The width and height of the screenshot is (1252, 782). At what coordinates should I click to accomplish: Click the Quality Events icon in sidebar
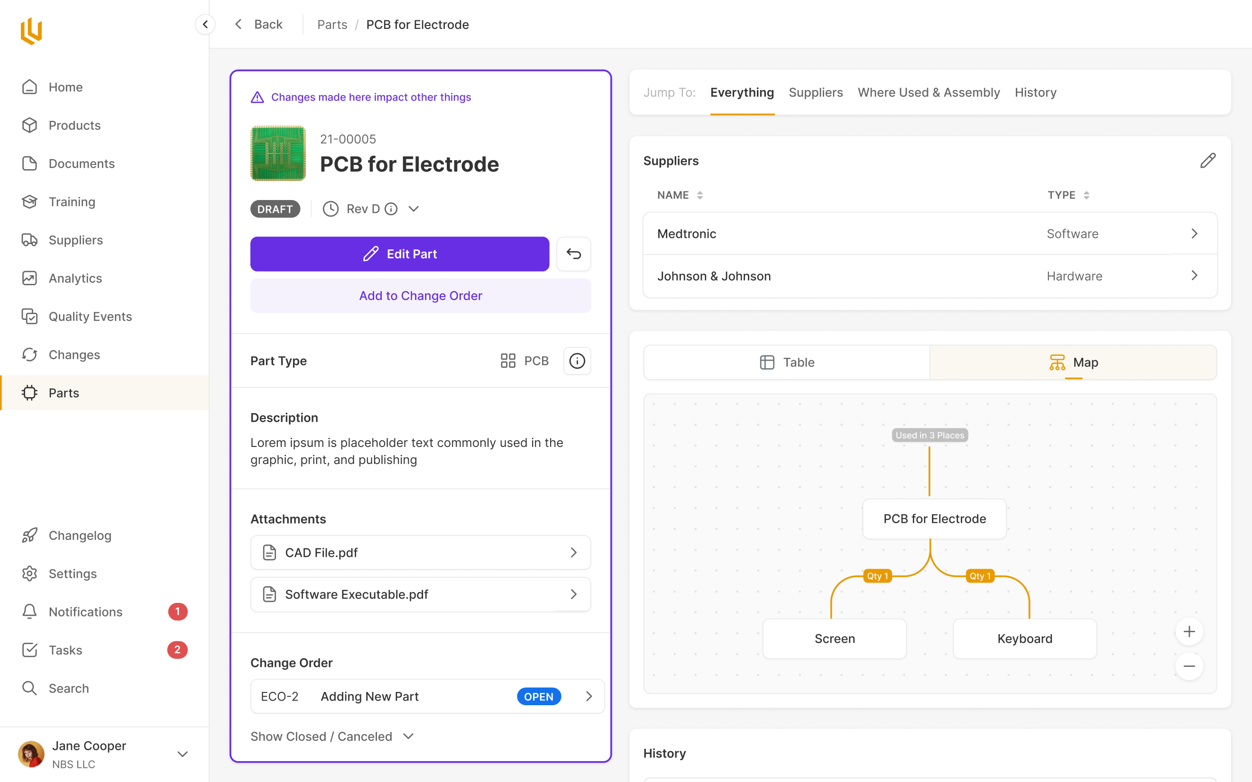pos(31,316)
